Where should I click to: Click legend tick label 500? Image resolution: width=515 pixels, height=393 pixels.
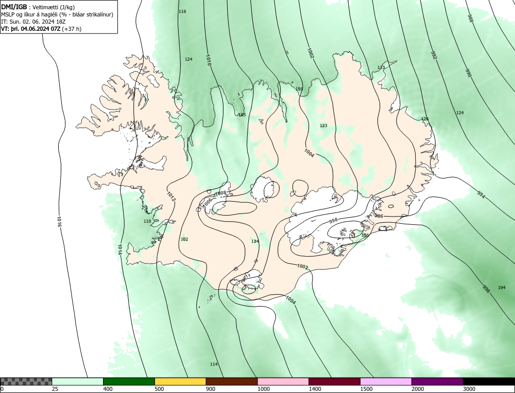click(159, 389)
